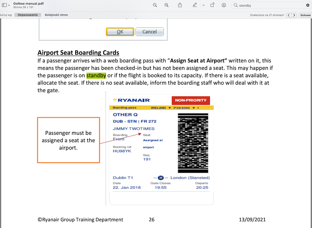Show the Markup toolbar
Screen dimensions: 312x228
pyautogui.click(x=224, y=5)
